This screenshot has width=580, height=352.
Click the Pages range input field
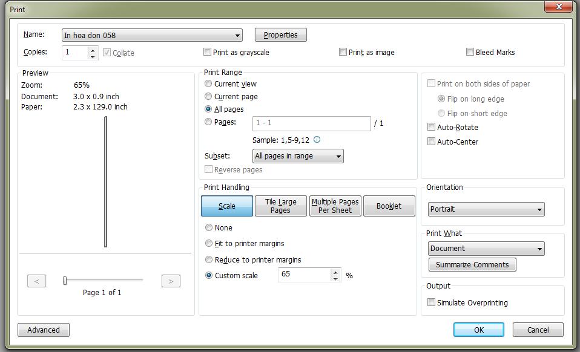[x=312, y=123]
